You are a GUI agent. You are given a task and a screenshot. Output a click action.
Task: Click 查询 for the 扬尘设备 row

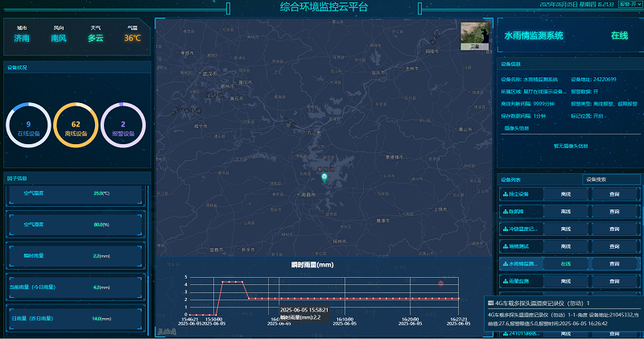614,194
